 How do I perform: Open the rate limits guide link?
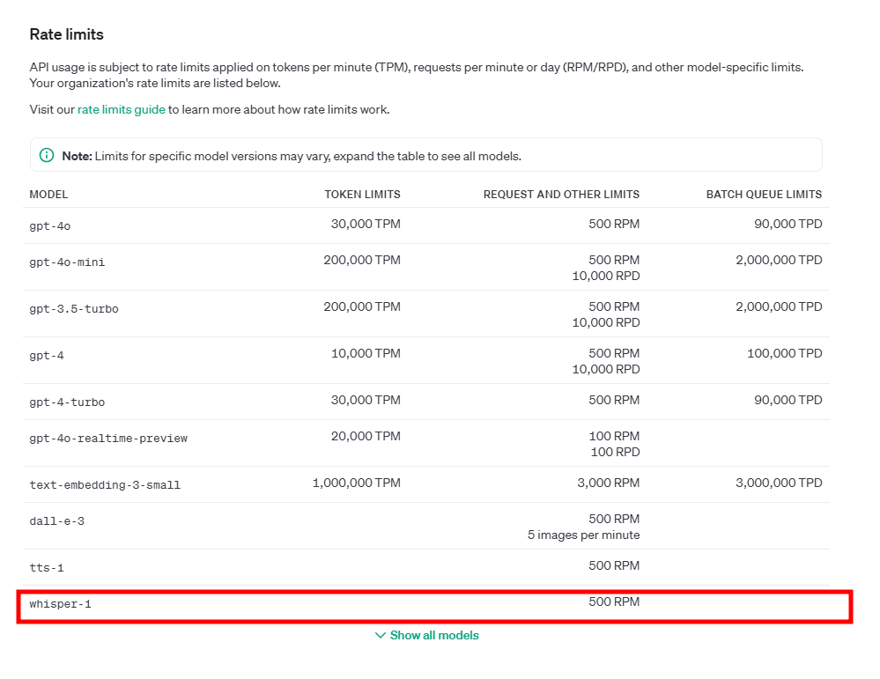122,109
